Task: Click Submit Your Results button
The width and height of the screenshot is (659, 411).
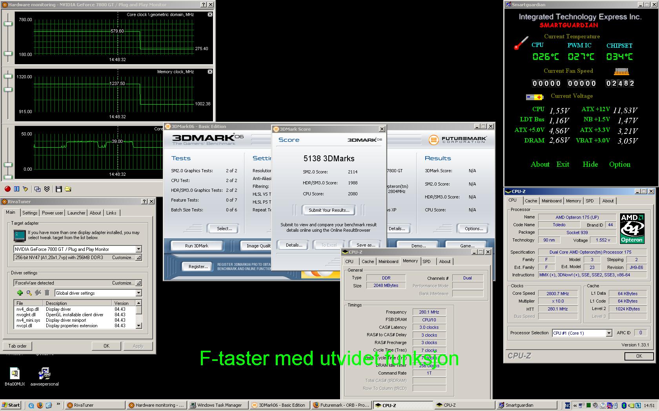Action: tap(329, 210)
